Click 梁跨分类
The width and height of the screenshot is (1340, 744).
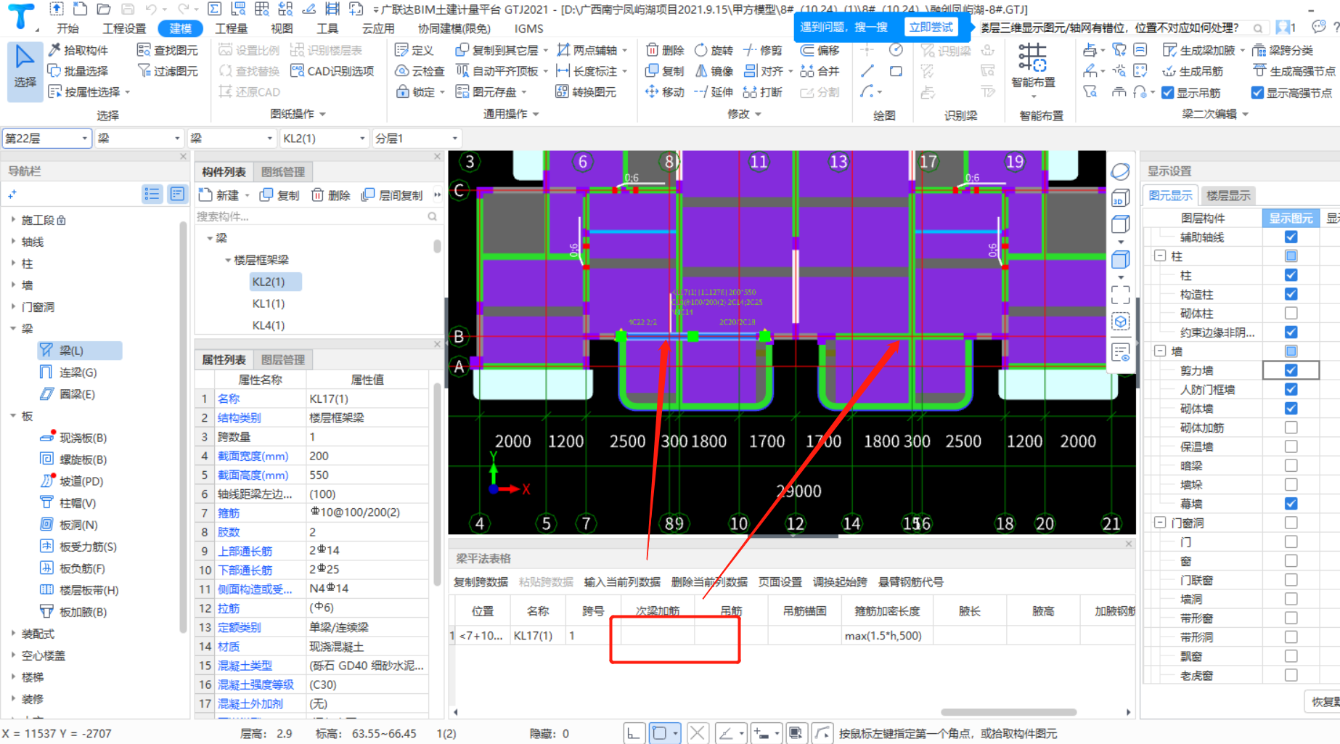(1283, 50)
